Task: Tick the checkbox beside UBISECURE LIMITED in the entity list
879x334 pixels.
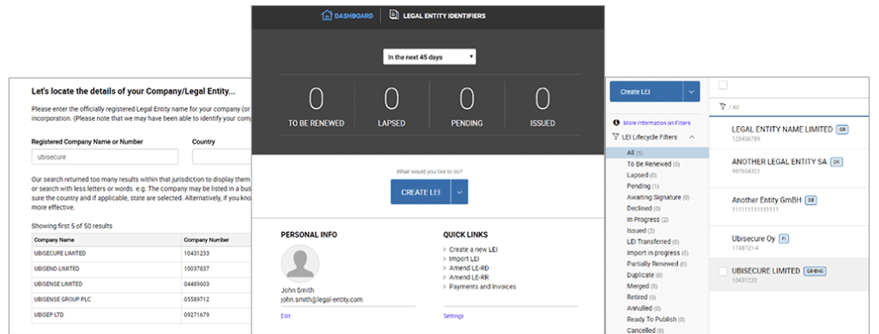Action: click(x=723, y=271)
